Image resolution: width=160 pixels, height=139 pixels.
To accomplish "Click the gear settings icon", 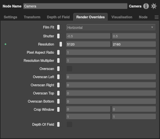I will (154, 6).
